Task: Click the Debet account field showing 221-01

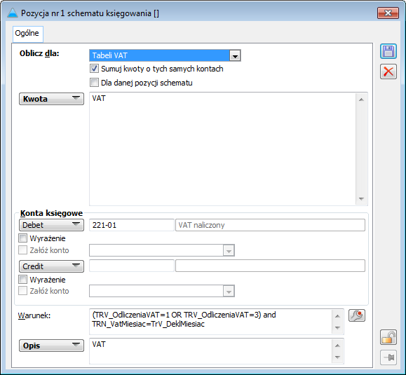Action: click(132, 225)
